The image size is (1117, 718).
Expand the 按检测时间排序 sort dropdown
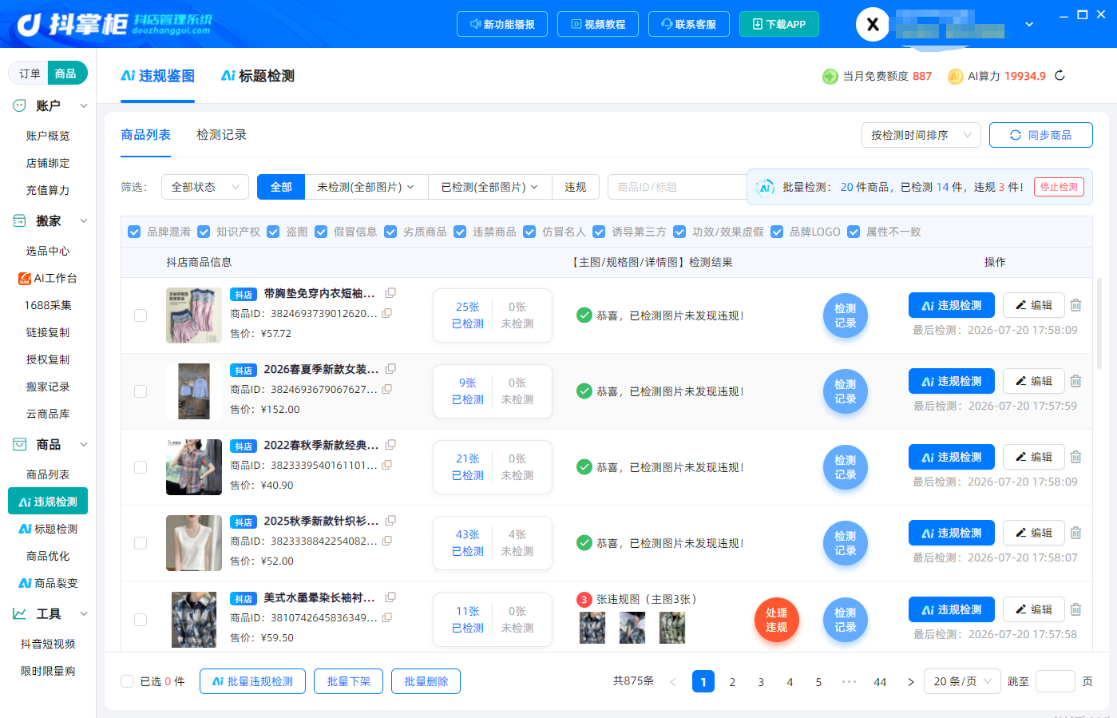coord(921,135)
